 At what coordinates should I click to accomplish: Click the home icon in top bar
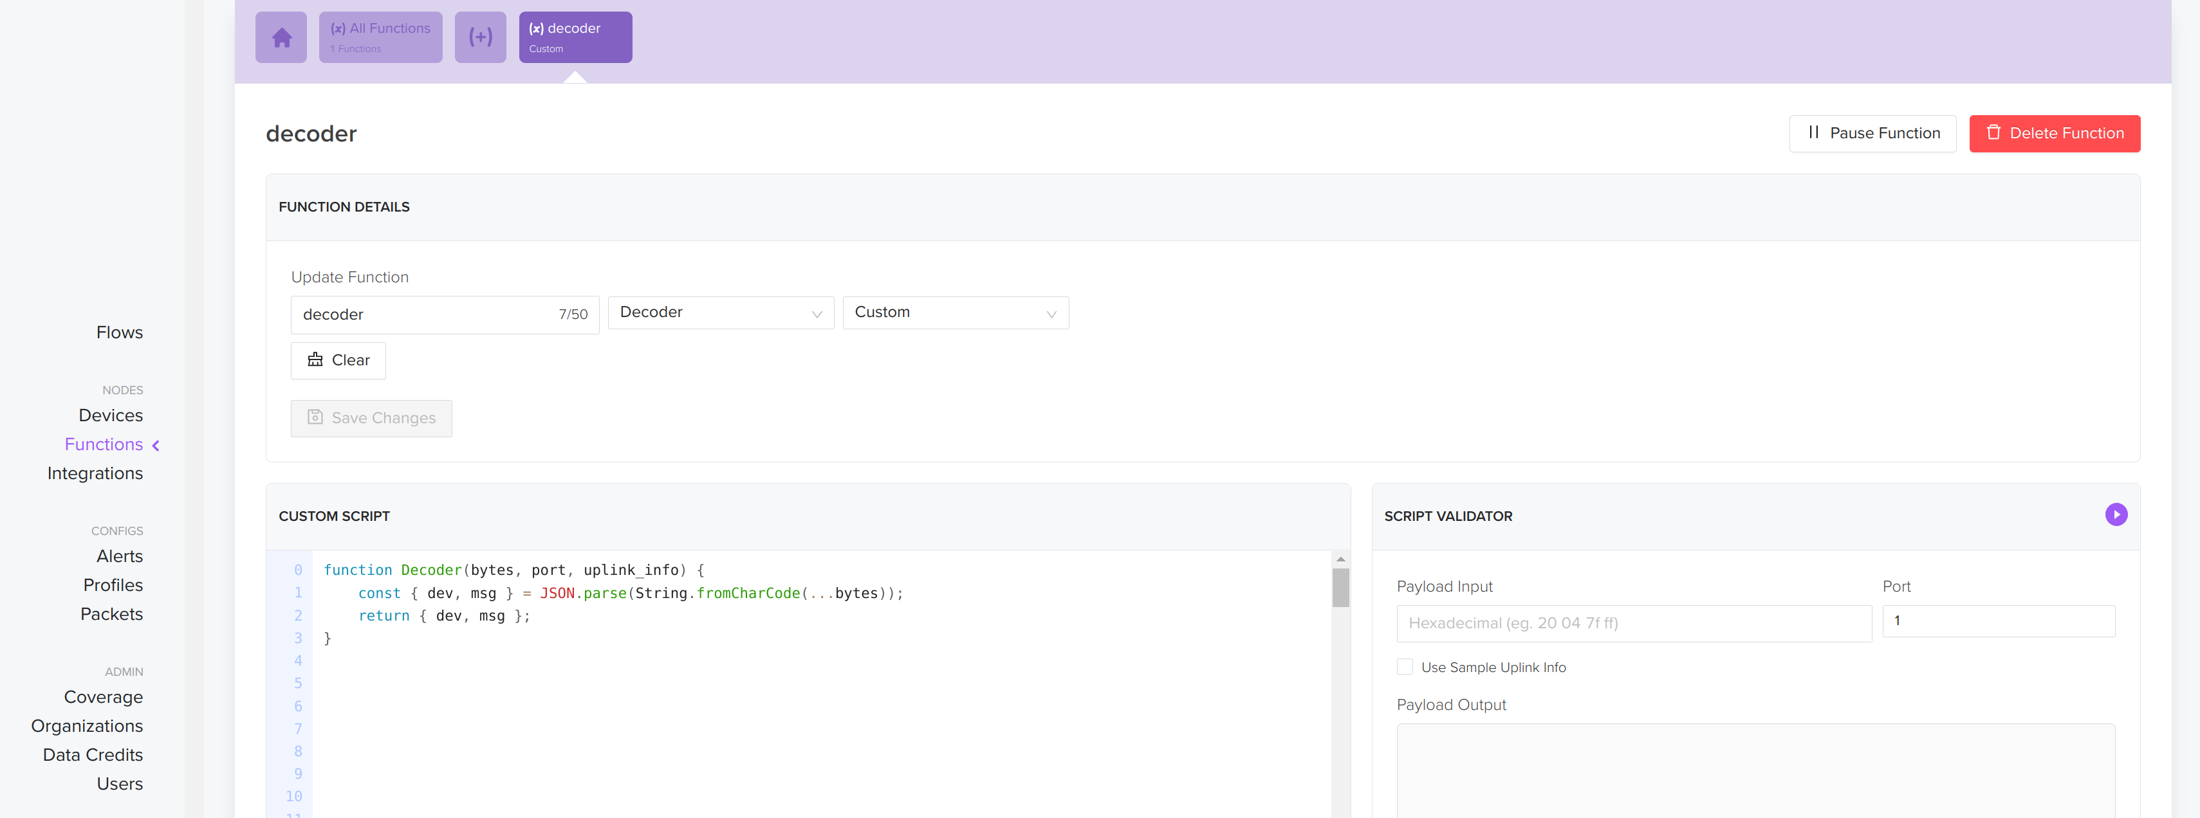(x=281, y=37)
